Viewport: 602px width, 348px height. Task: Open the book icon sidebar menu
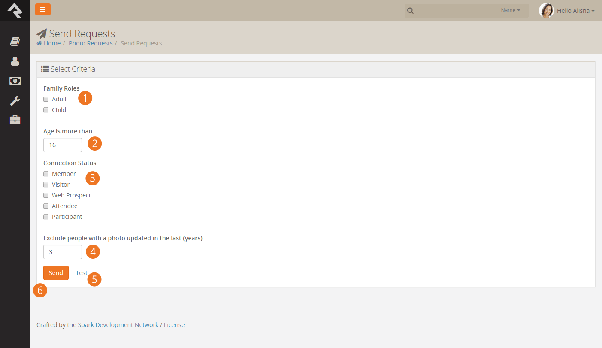tap(15, 41)
